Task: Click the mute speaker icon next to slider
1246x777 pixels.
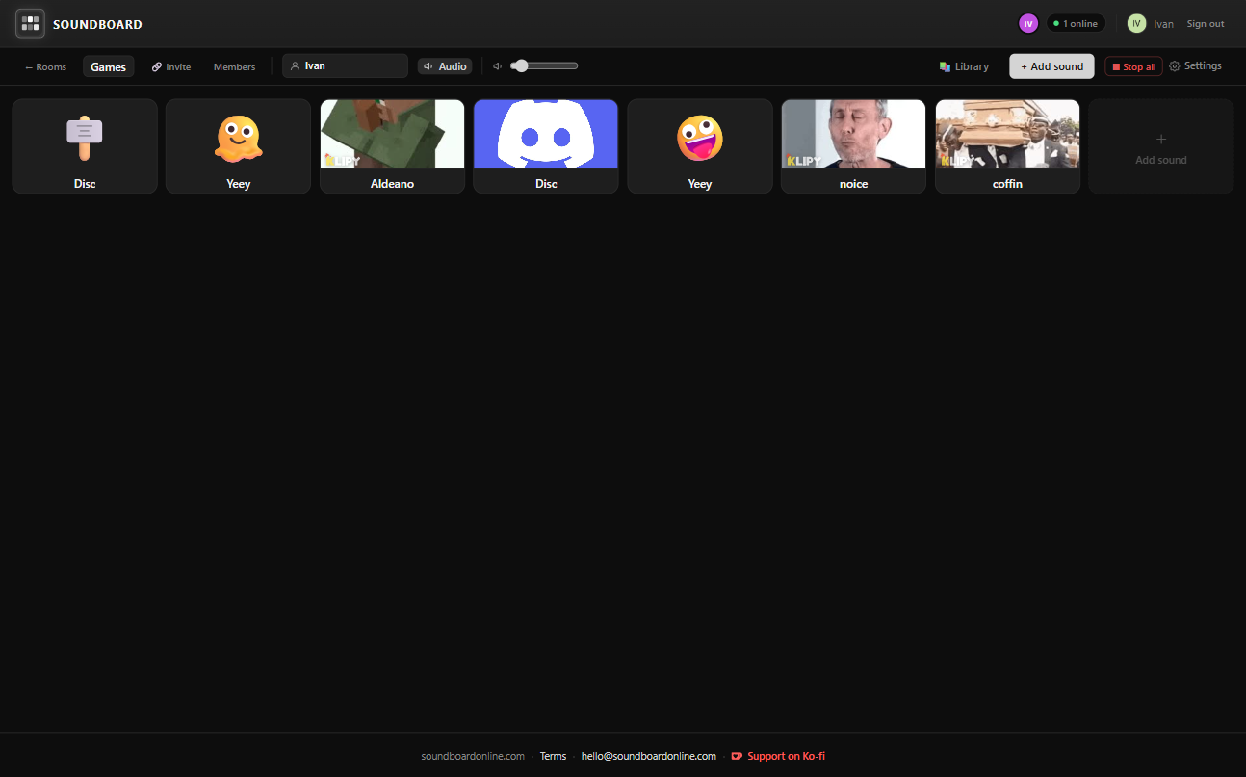Action: [x=497, y=65]
